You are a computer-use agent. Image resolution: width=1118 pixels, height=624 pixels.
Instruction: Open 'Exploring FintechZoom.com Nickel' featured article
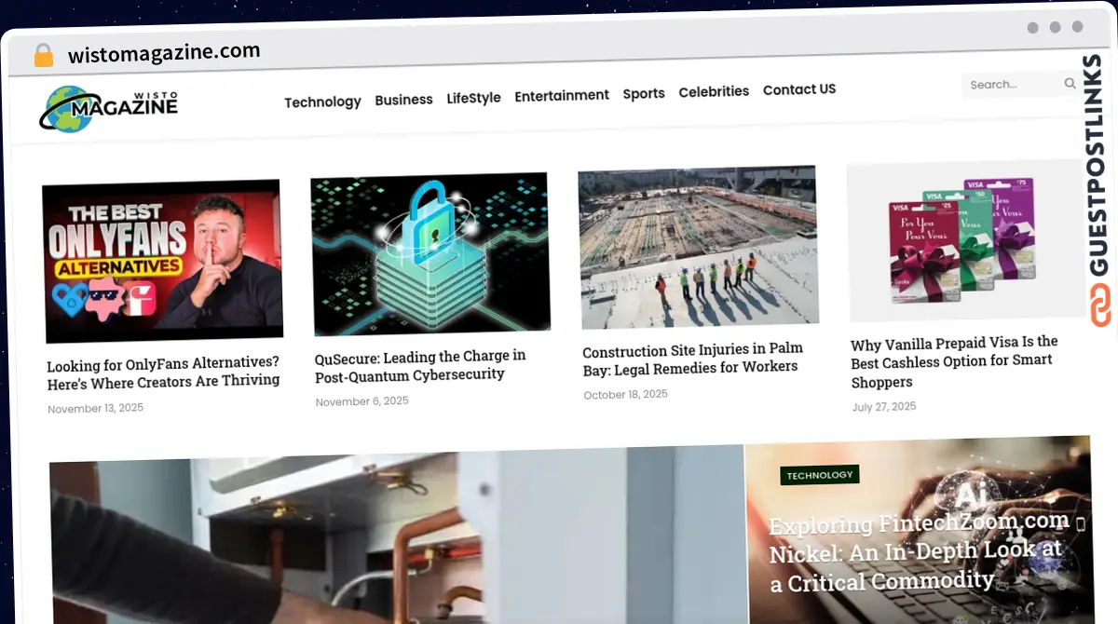tap(919, 553)
